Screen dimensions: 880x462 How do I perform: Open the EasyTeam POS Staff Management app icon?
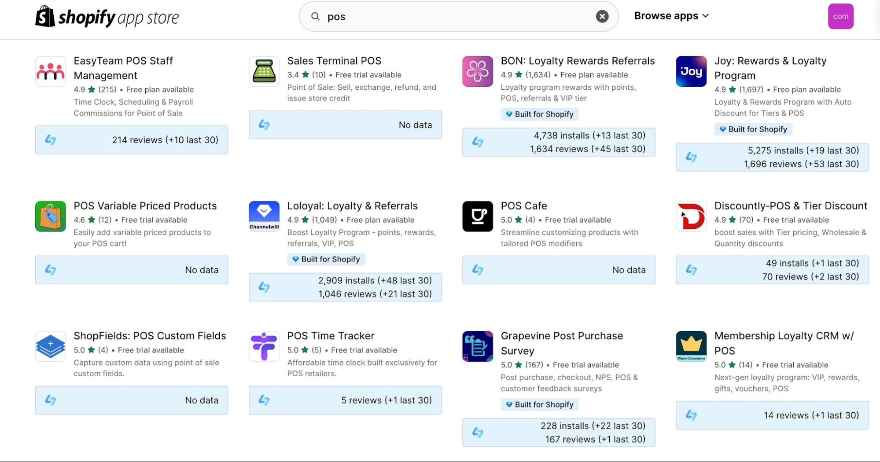[x=51, y=71]
